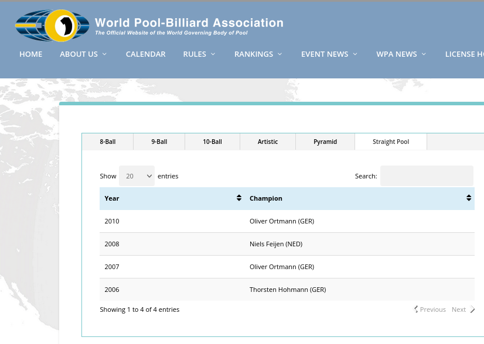484x344 pixels.
Task: Focus the table Search input field
Action: [427, 176]
